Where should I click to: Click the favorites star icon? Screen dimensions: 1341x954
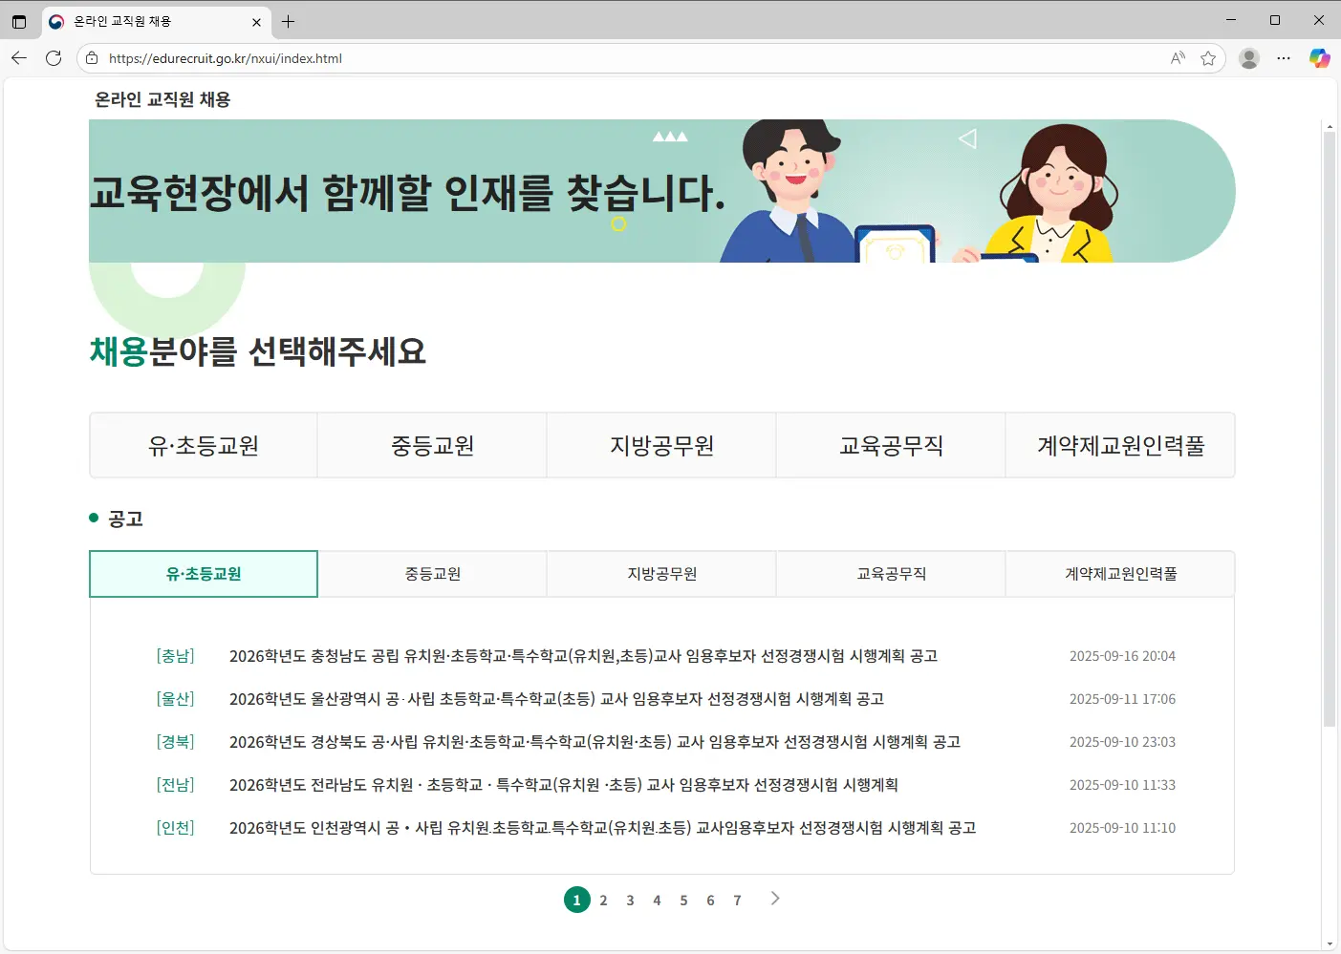[1208, 58]
